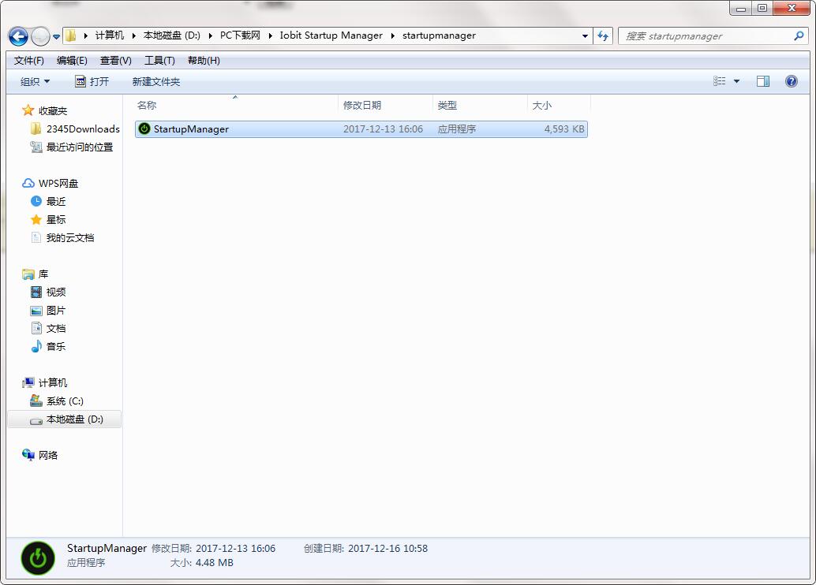Click the refresh button beside address bar
The image size is (816, 585).
pos(603,36)
